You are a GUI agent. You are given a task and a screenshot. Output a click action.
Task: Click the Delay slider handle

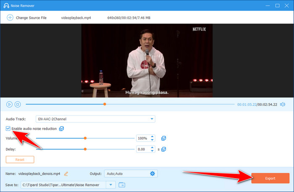[85, 149]
